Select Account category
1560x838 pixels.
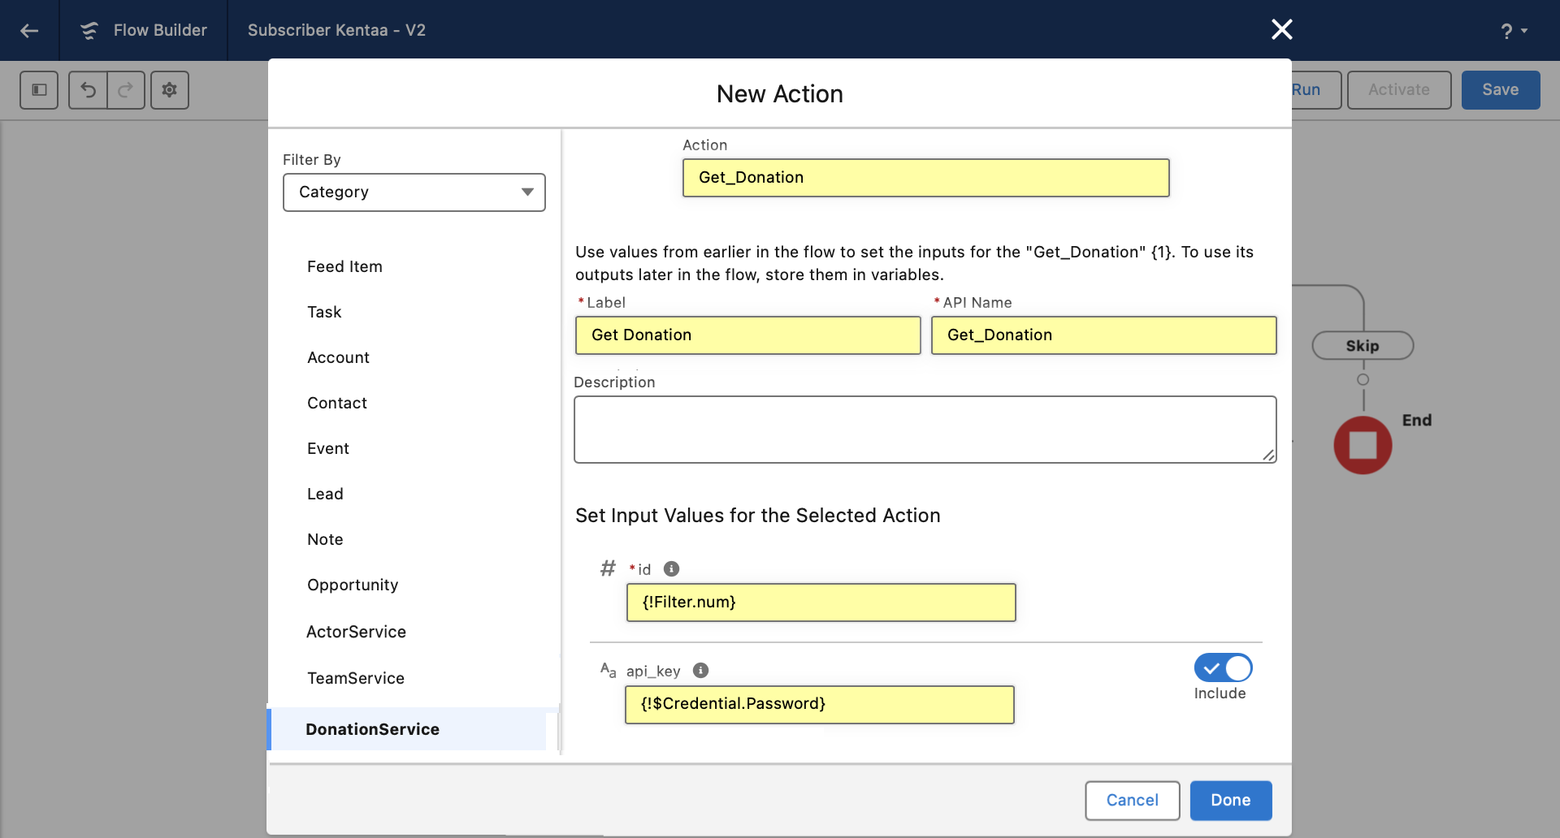coord(338,357)
